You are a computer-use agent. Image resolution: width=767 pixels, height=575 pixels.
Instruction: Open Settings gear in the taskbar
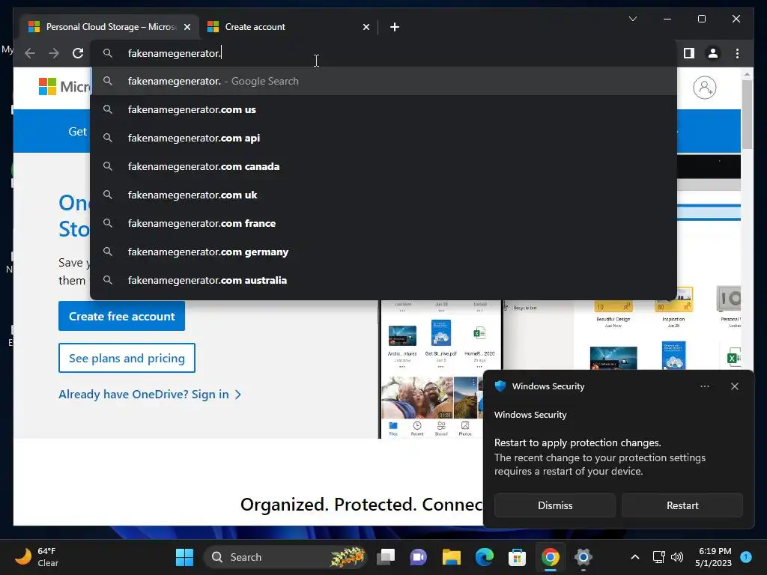coord(583,557)
